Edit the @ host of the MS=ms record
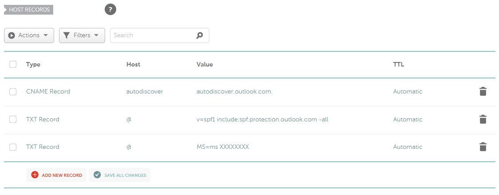Screen dimensions: 499x195 click(x=129, y=147)
